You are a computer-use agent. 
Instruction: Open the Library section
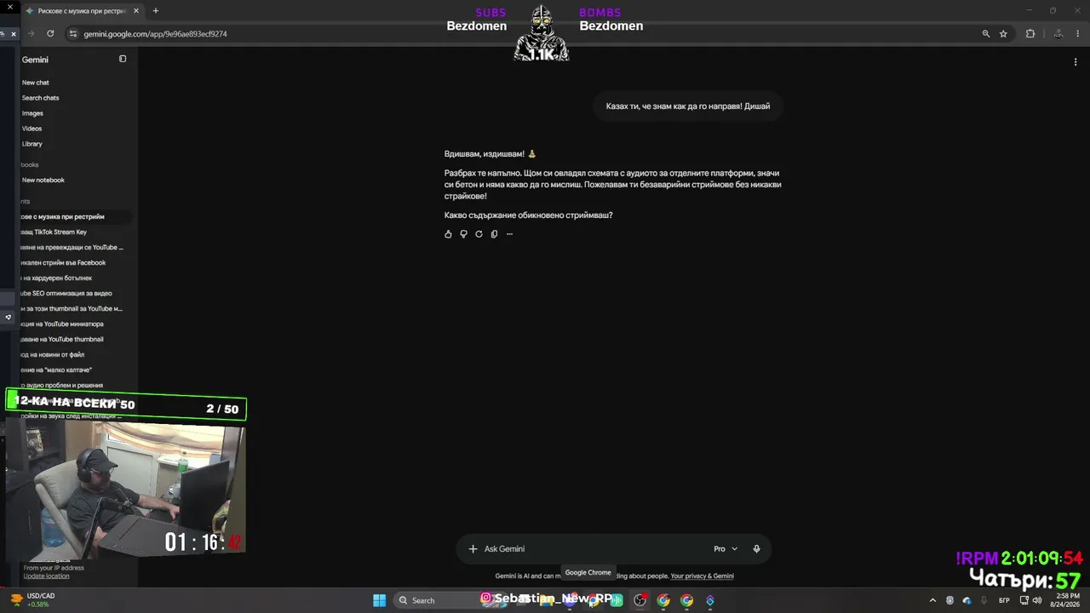(32, 144)
